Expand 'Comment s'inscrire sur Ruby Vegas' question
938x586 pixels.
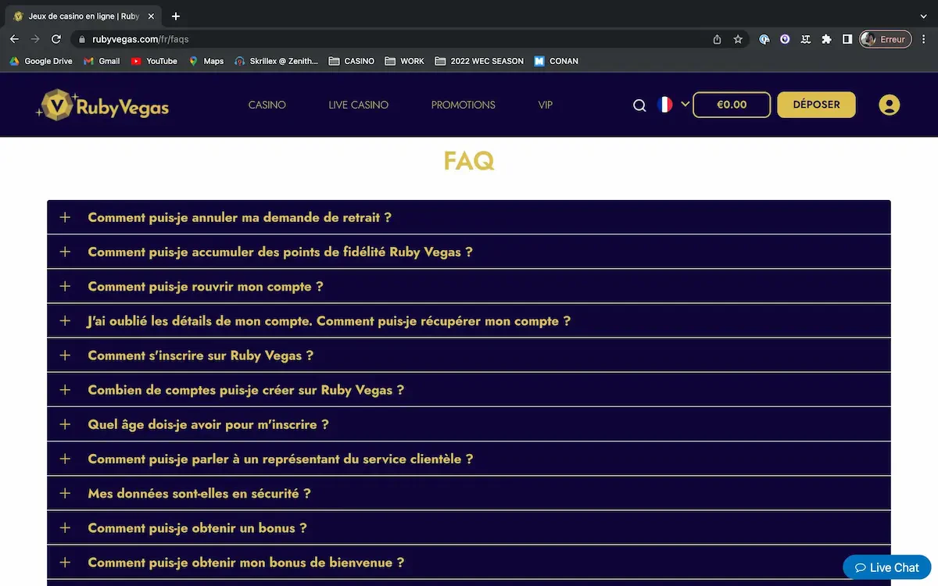tap(200, 356)
